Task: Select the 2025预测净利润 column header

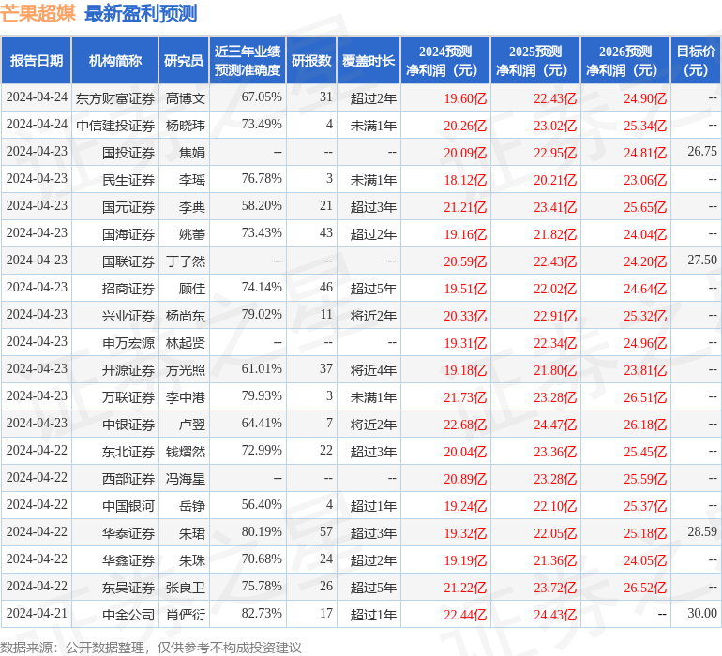Action: (x=535, y=60)
